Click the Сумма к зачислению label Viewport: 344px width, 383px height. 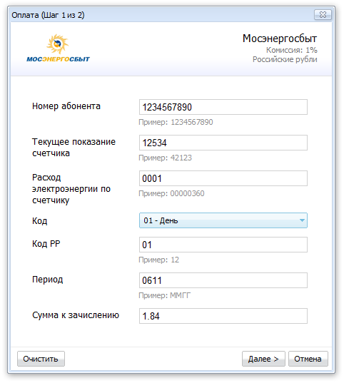tap(76, 315)
